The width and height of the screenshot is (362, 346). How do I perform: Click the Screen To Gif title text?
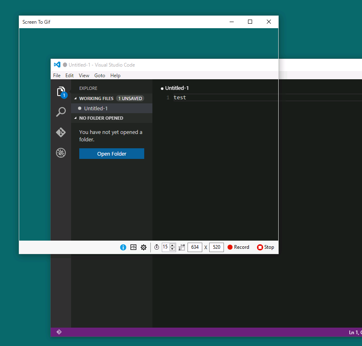[x=36, y=22]
